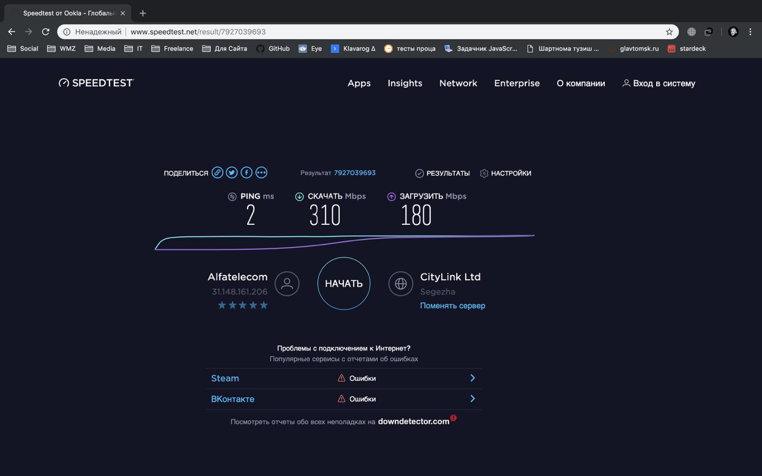This screenshot has height=476, width=762.
Task: Open the Media bookmarks folder
Action: (100, 49)
